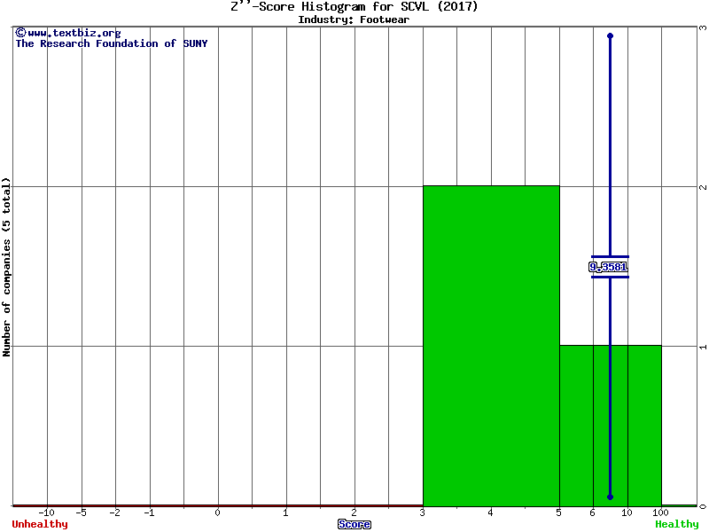This screenshot has height=532, width=709.
Task: Click the x-axis tick label "100"
Action: [x=660, y=512]
